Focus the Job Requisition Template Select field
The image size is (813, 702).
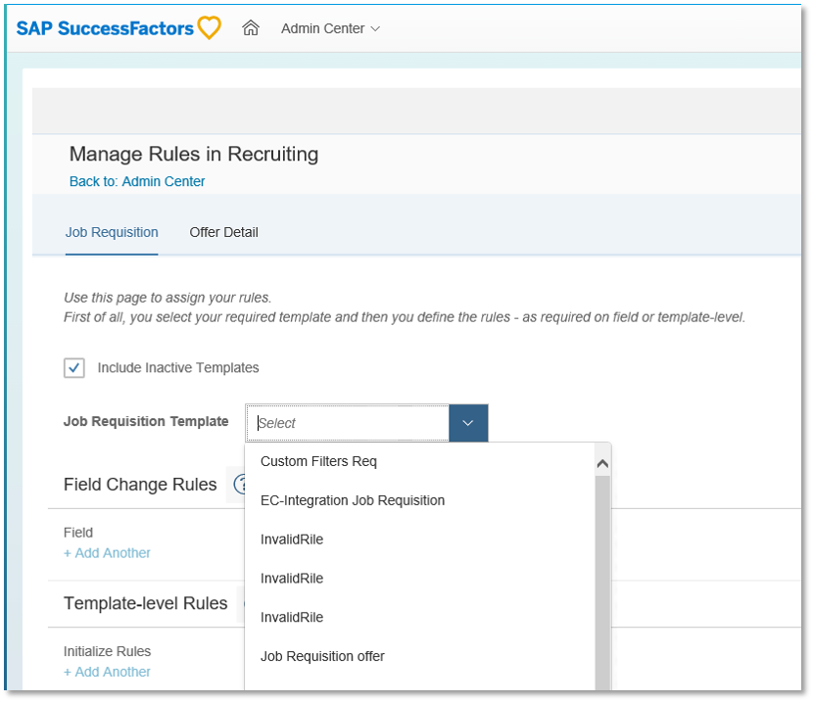(x=348, y=423)
